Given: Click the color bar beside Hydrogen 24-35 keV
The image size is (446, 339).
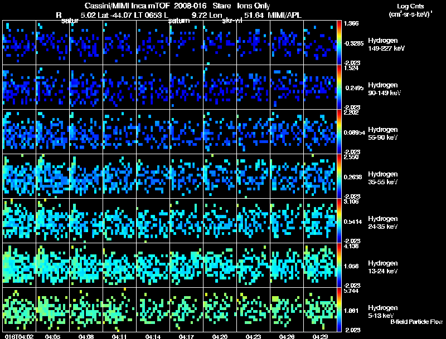Looking at the screenshot, I should 339,221.
